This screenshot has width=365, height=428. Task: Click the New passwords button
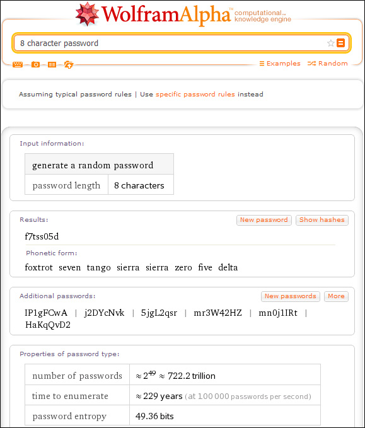point(290,296)
